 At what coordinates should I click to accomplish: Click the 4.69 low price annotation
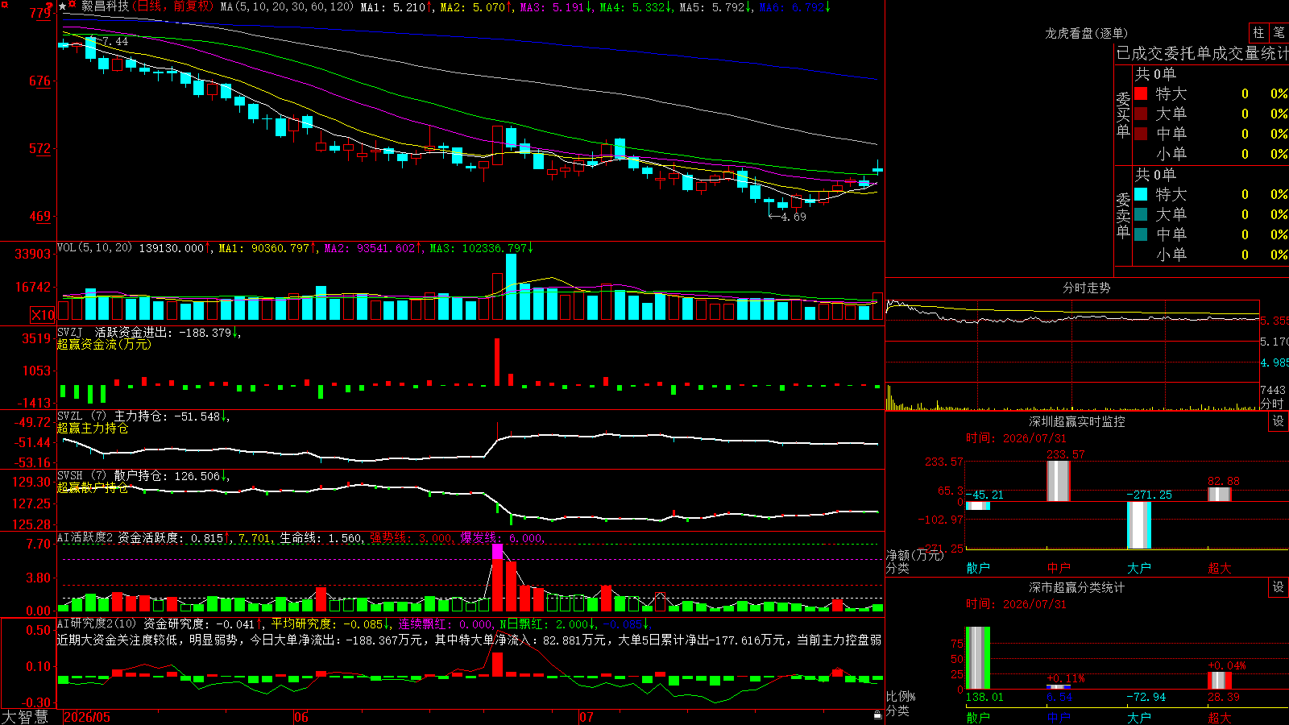point(794,217)
